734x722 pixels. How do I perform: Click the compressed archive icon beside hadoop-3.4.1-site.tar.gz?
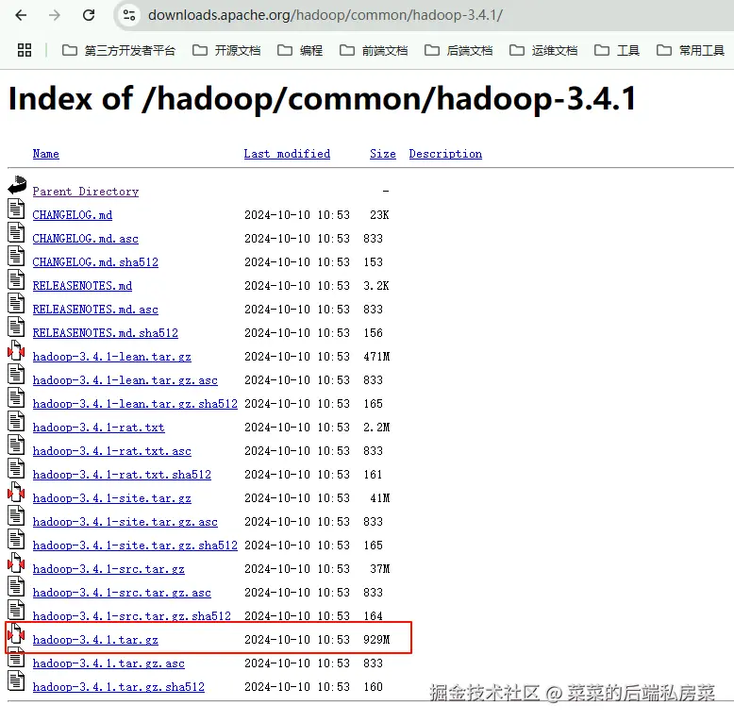tap(16, 492)
